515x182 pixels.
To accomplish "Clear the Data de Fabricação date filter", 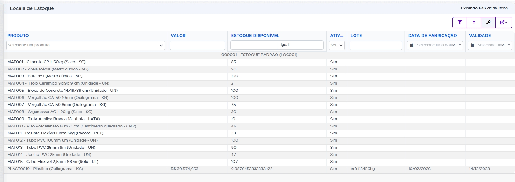I will (454, 45).
